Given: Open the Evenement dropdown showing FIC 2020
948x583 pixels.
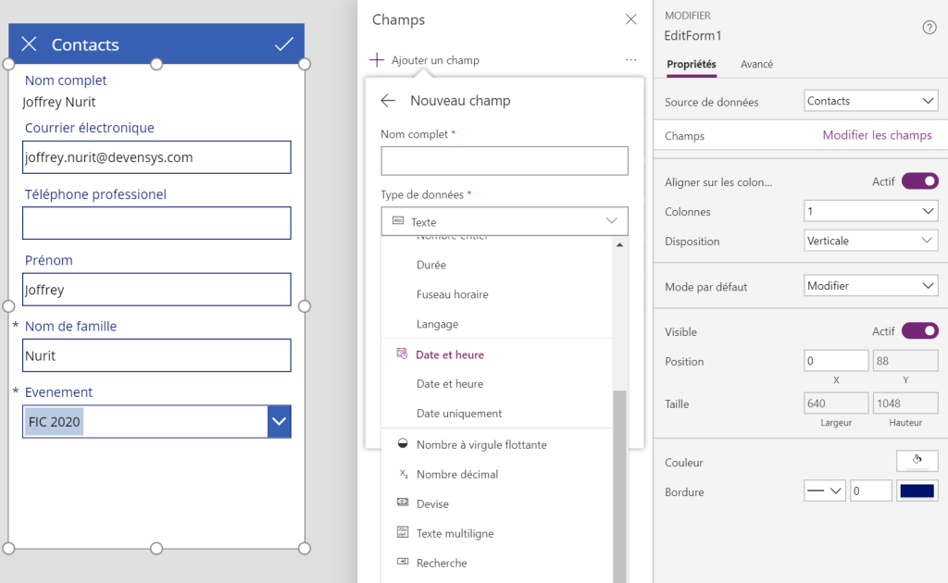Looking at the screenshot, I should (x=279, y=422).
